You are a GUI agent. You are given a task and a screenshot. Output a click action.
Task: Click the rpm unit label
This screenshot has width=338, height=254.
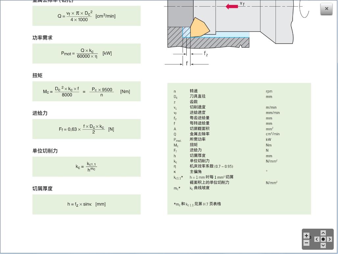tap(269, 91)
